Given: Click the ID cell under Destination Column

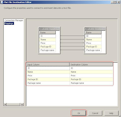Looking at the screenshot, I should pos(91,68).
